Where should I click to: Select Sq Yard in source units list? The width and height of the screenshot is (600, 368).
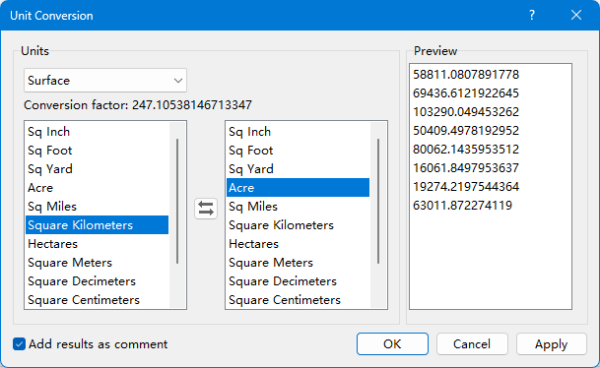pos(98,169)
